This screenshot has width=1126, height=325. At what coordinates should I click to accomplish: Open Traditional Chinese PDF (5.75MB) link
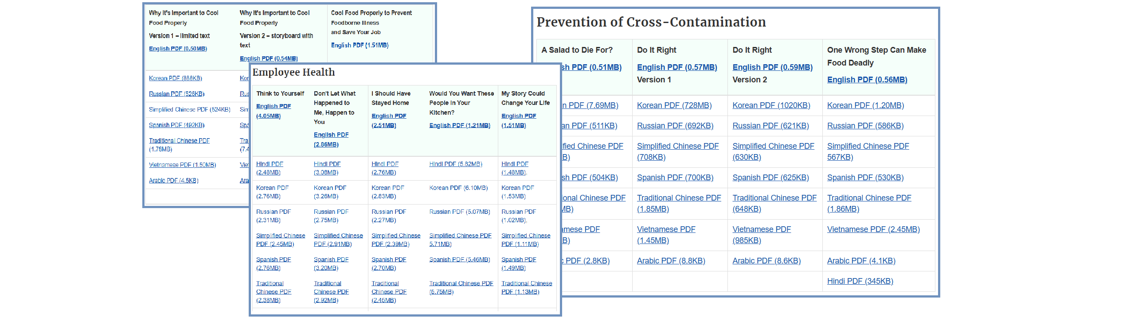click(461, 288)
